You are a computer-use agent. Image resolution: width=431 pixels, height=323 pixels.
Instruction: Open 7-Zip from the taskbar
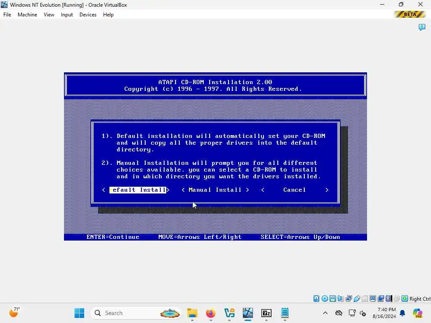pyautogui.click(x=266, y=313)
